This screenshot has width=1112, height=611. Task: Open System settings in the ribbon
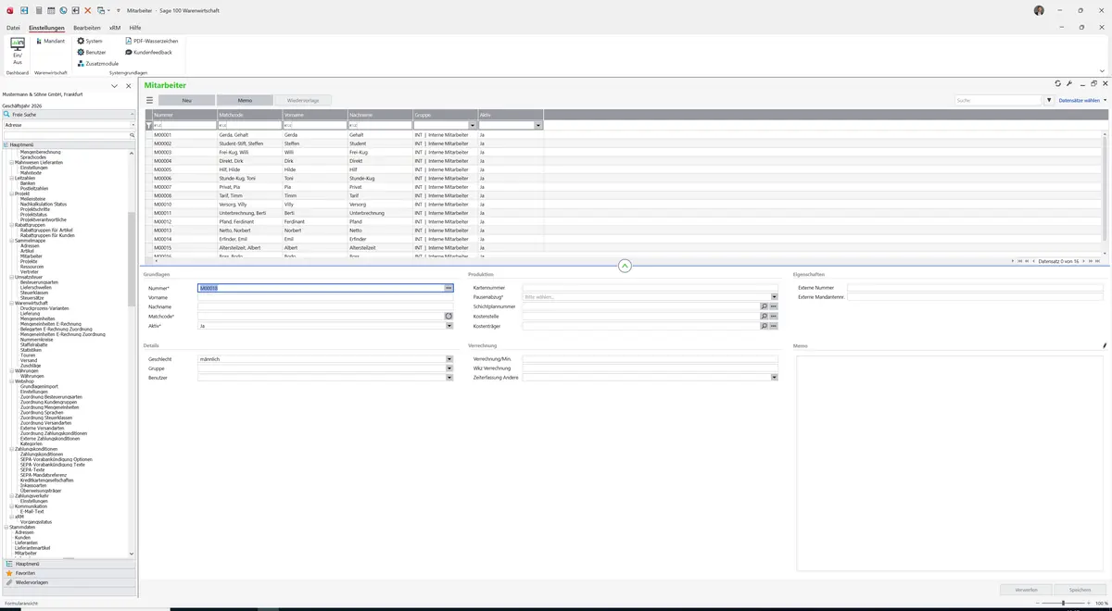coord(90,41)
